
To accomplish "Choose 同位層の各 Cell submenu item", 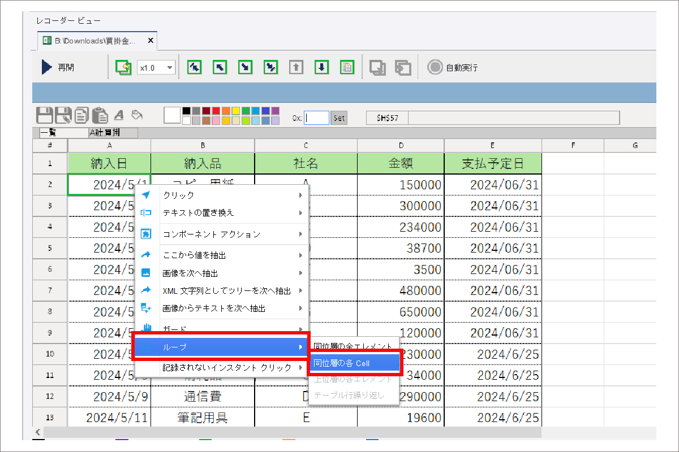I will (354, 363).
